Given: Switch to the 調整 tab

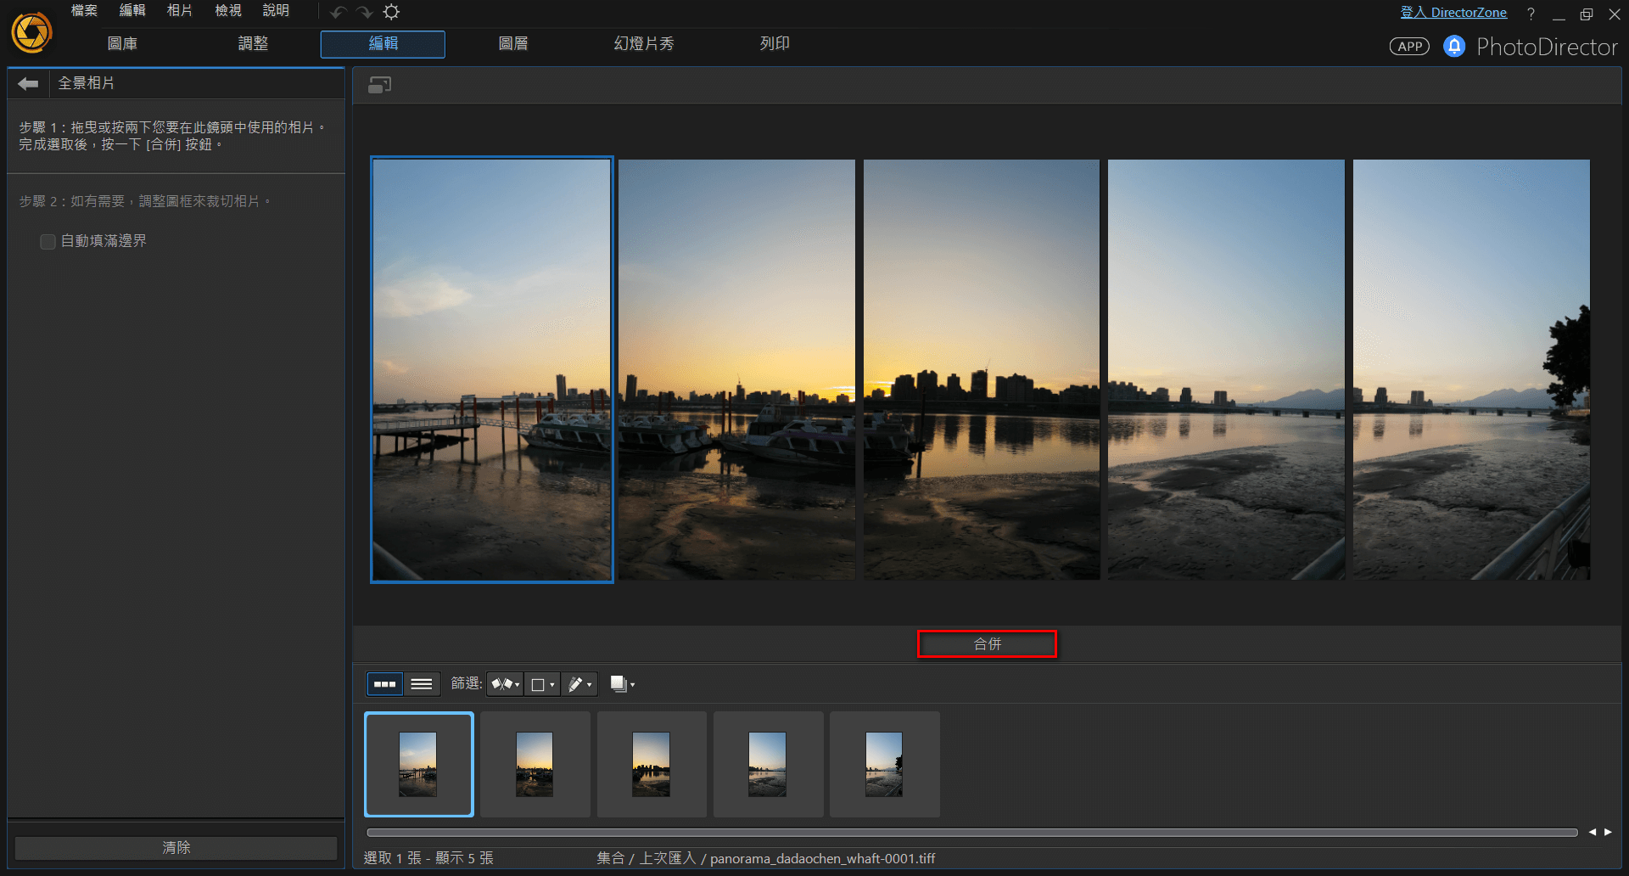Looking at the screenshot, I should coord(253,43).
